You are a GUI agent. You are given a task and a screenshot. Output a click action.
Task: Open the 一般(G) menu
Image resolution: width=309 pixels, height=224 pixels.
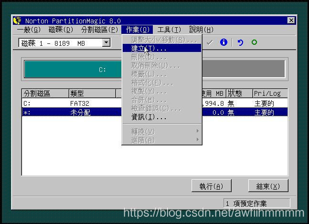pyautogui.click(x=29, y=30)
